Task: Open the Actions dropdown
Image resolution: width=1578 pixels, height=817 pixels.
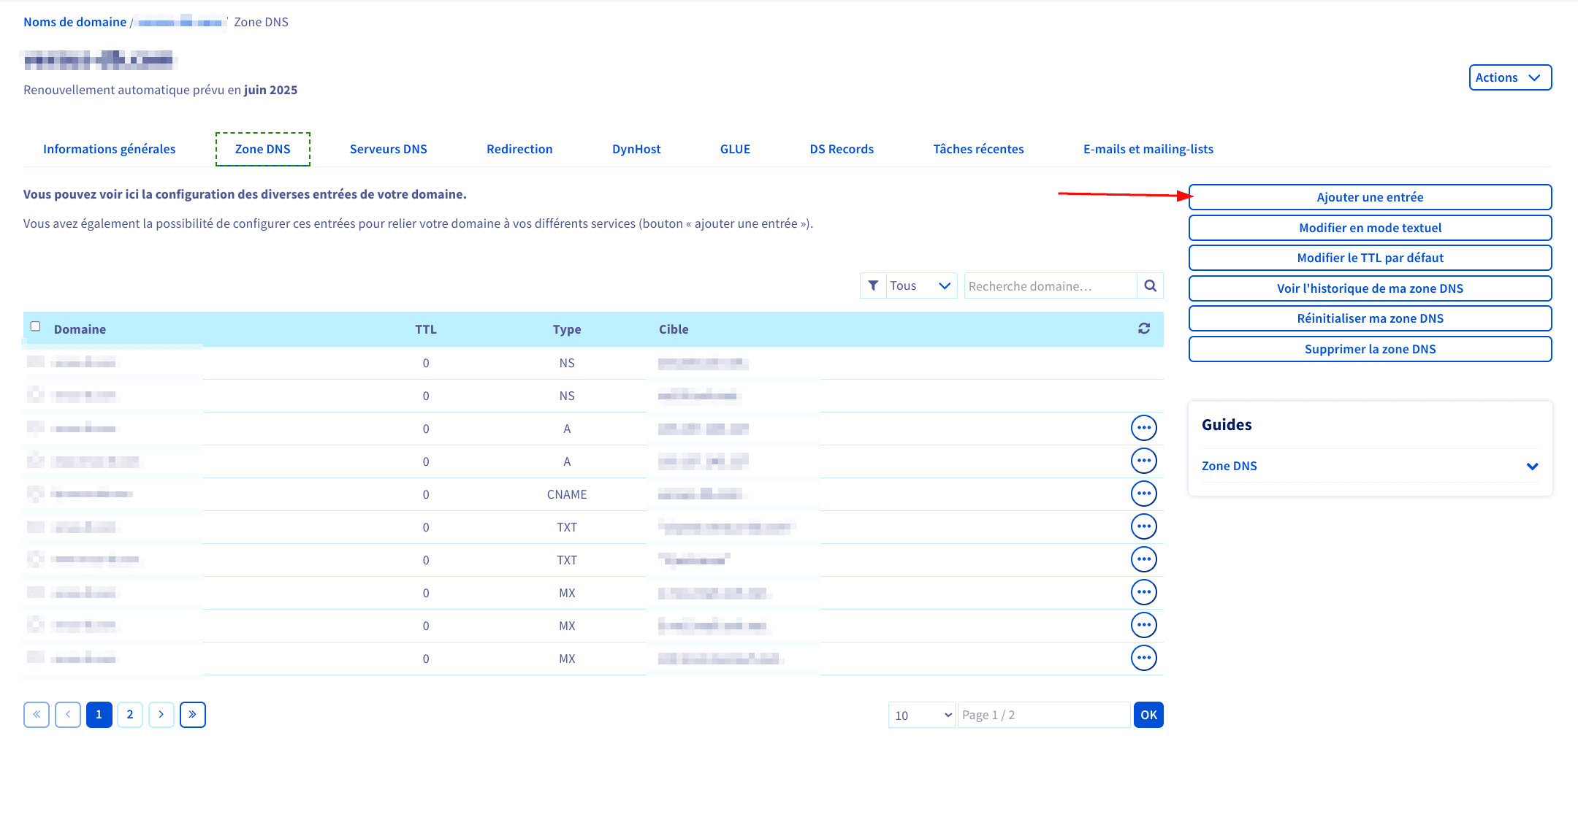Action: (x=1510, y=77)
